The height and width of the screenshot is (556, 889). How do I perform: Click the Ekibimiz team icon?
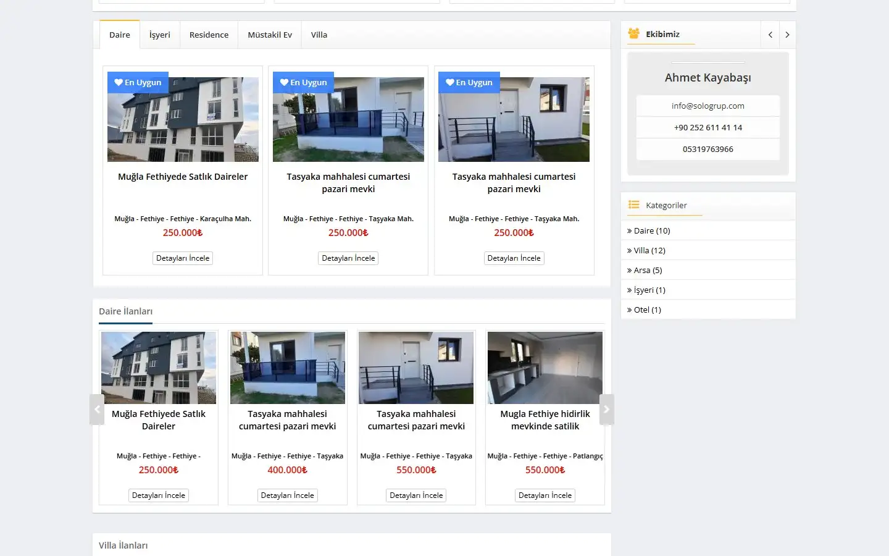[633, 33]
